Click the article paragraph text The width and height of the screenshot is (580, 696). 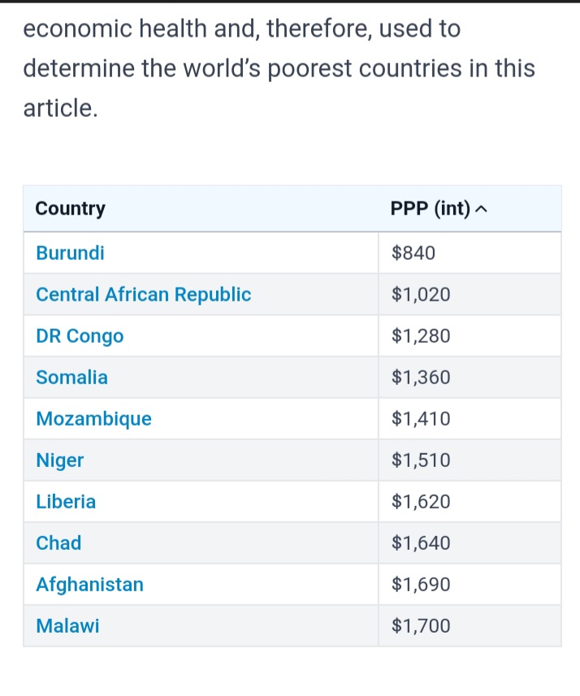(x=279, y=68)
